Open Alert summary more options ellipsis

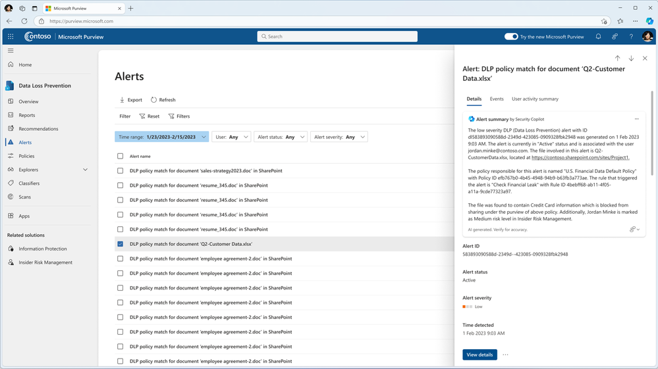637,119
